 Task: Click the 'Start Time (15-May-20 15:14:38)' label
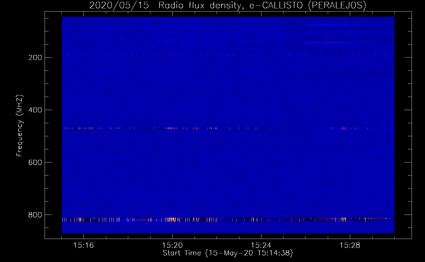[227, 253]
